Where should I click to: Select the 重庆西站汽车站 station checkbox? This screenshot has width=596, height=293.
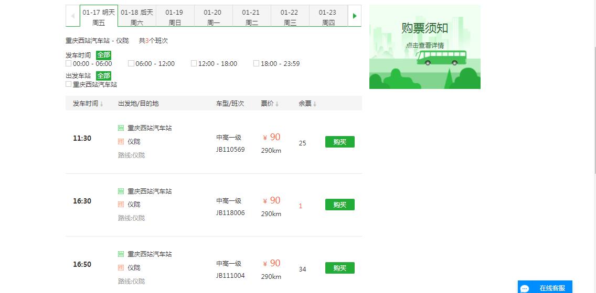point(69,84)
